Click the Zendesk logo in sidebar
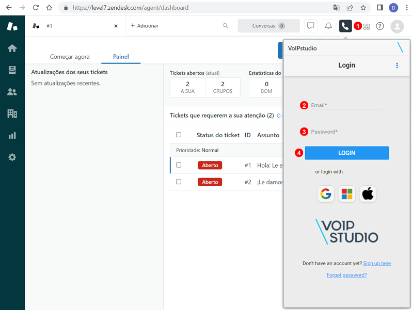412x310 pixels. [x=12, y=26]
